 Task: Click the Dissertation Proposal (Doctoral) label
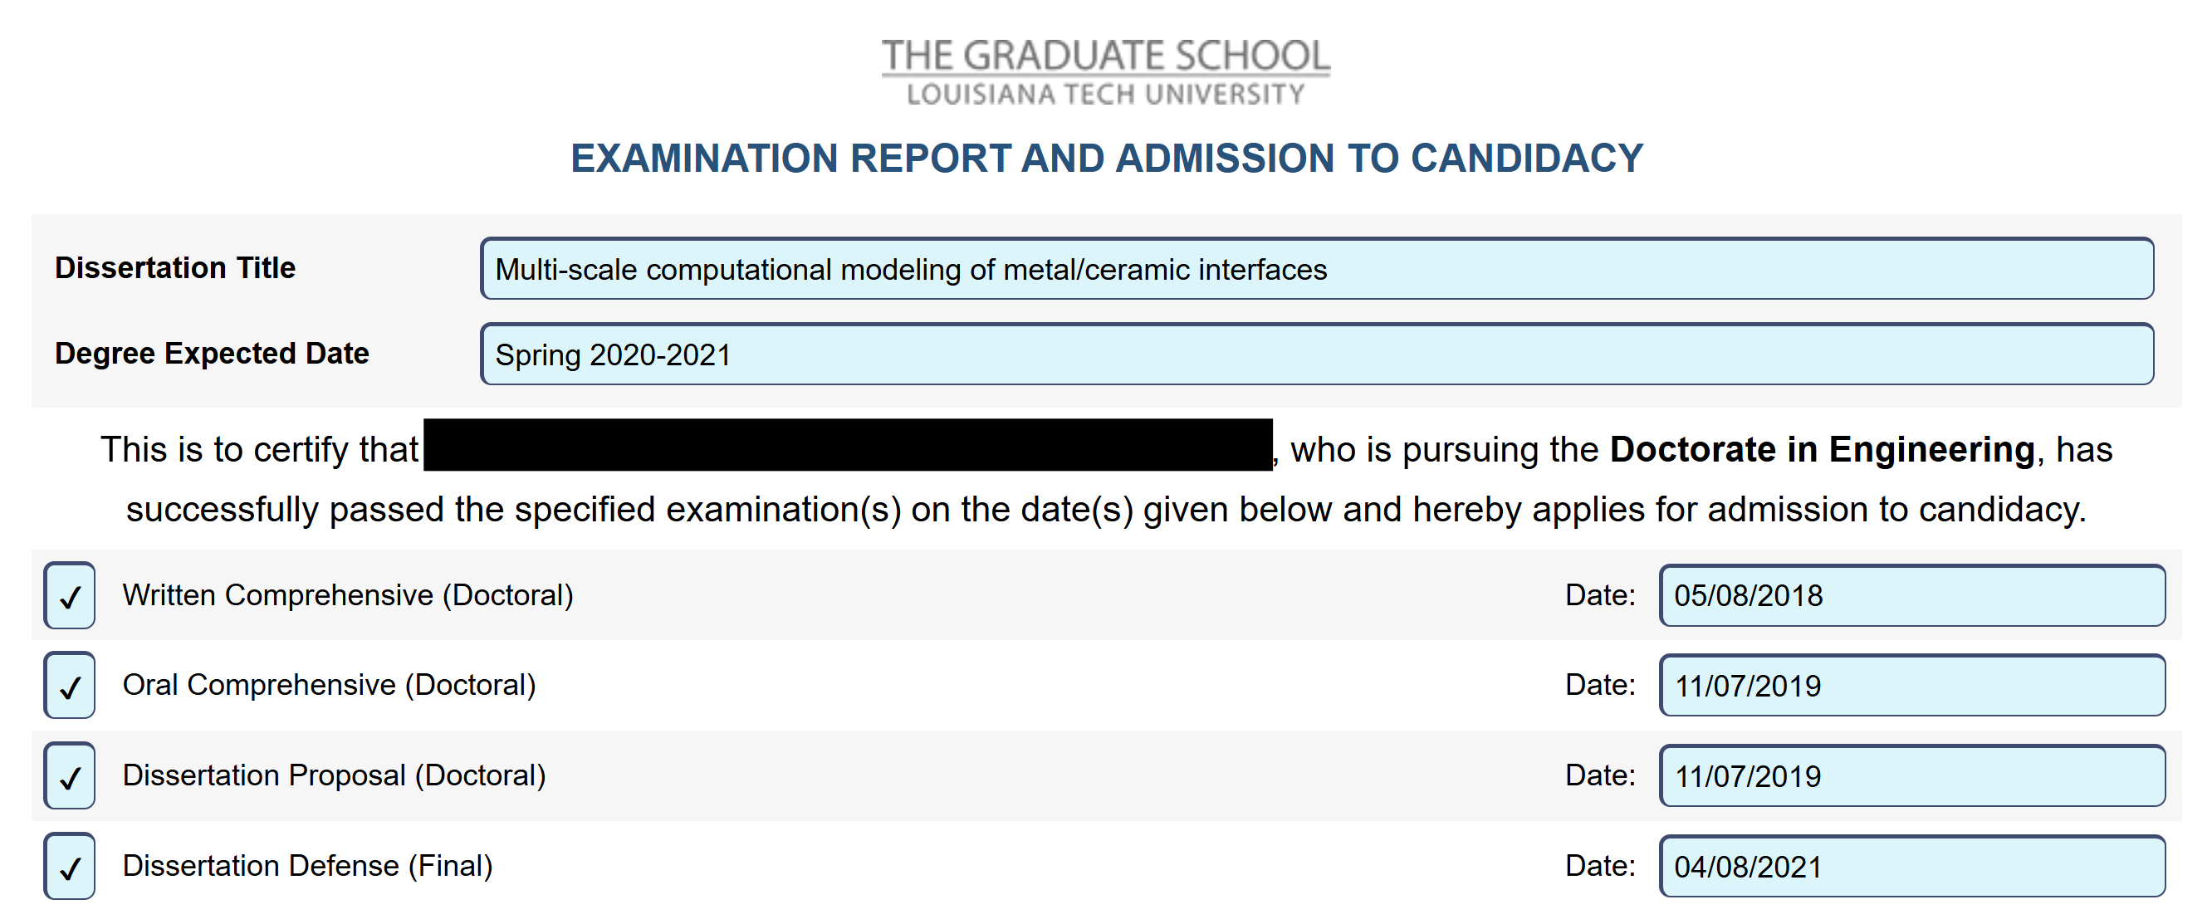tap(334, 775)
